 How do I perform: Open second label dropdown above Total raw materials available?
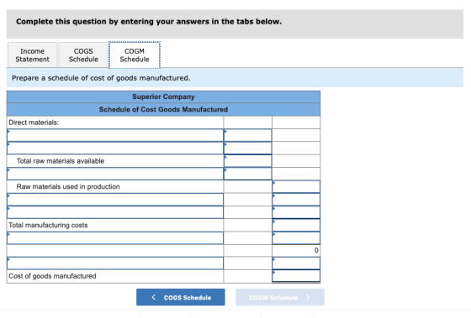[115, 148]
